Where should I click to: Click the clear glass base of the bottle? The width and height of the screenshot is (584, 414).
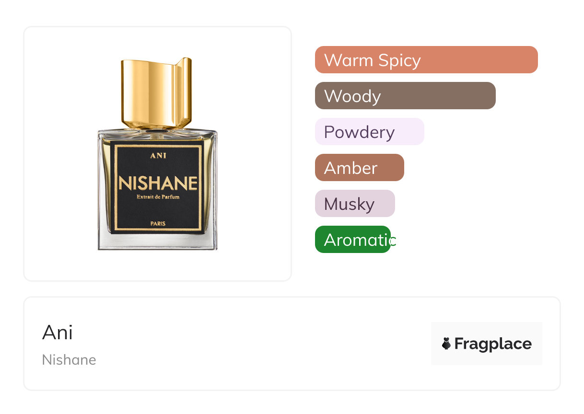click(158, 242)
